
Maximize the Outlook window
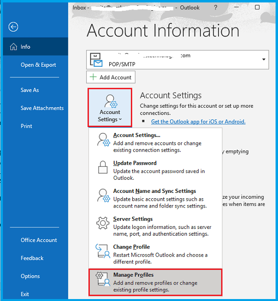pos(257,7)
